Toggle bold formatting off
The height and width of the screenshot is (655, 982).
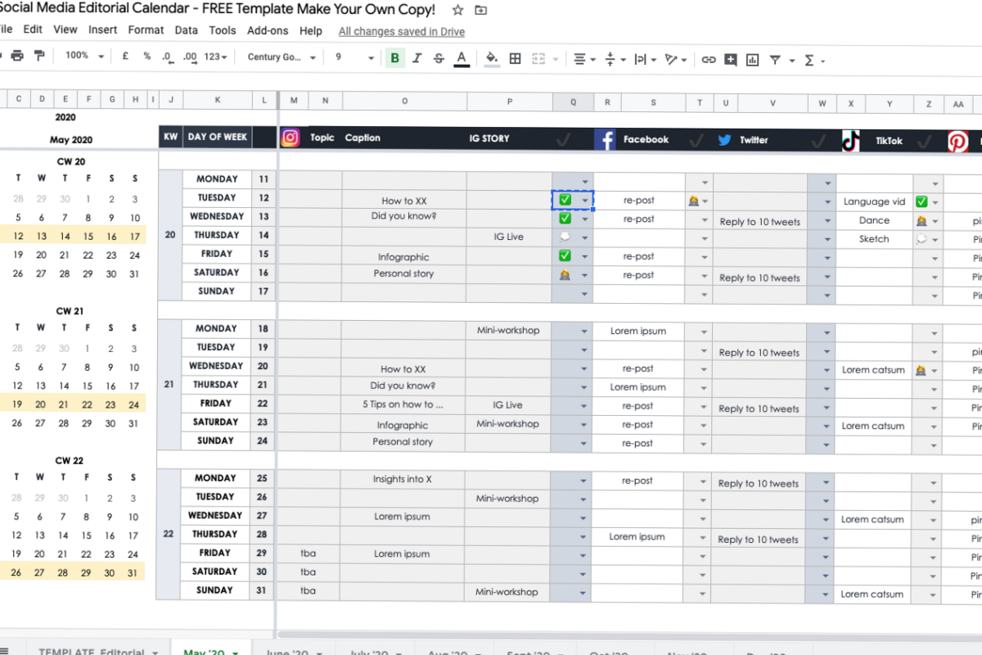click(x=394, y=58)
